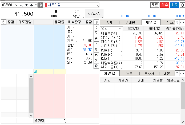Screen dimensions: 185x125
Task: Click the 총잔량 label
Action: [39, 121]
